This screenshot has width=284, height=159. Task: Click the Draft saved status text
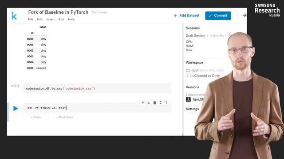point(99,12)
